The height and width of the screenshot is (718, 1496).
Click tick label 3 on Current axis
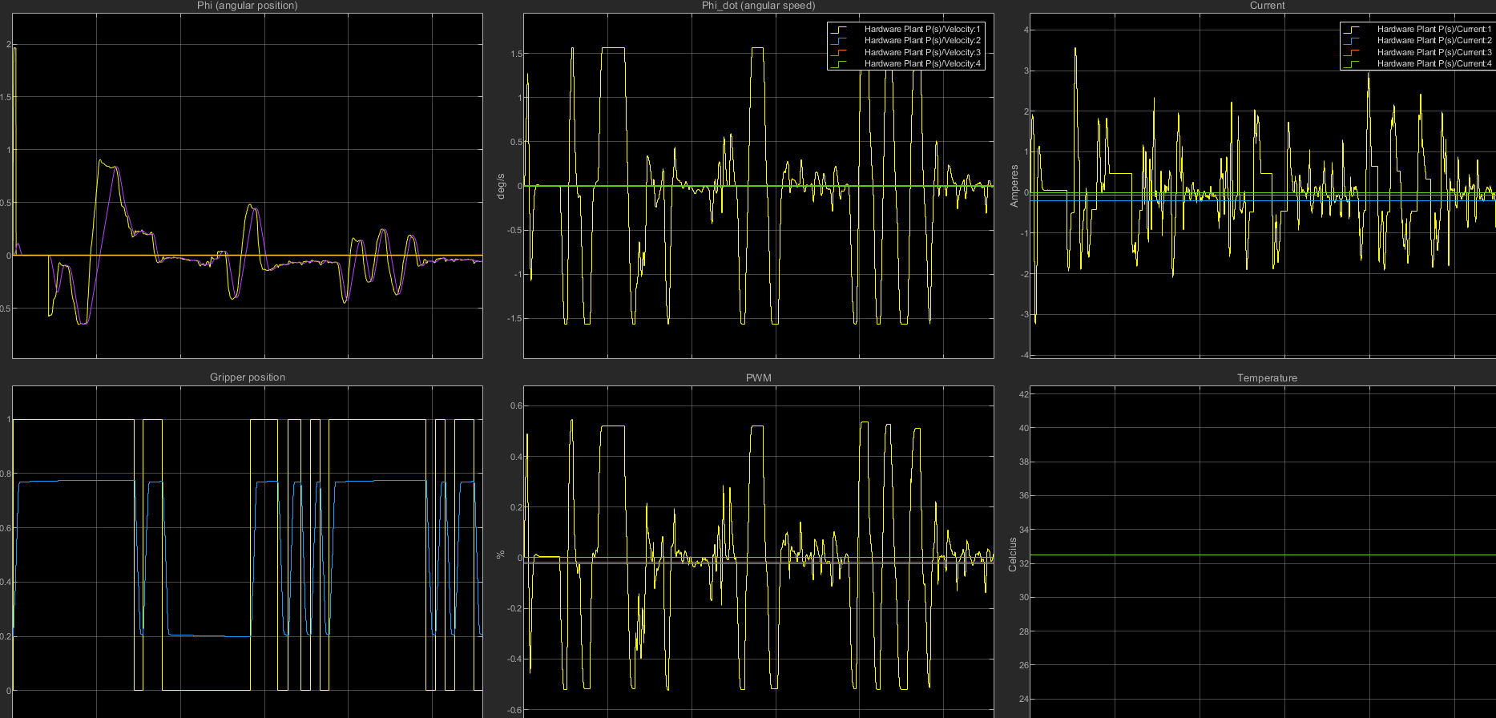coord(1026,71)
